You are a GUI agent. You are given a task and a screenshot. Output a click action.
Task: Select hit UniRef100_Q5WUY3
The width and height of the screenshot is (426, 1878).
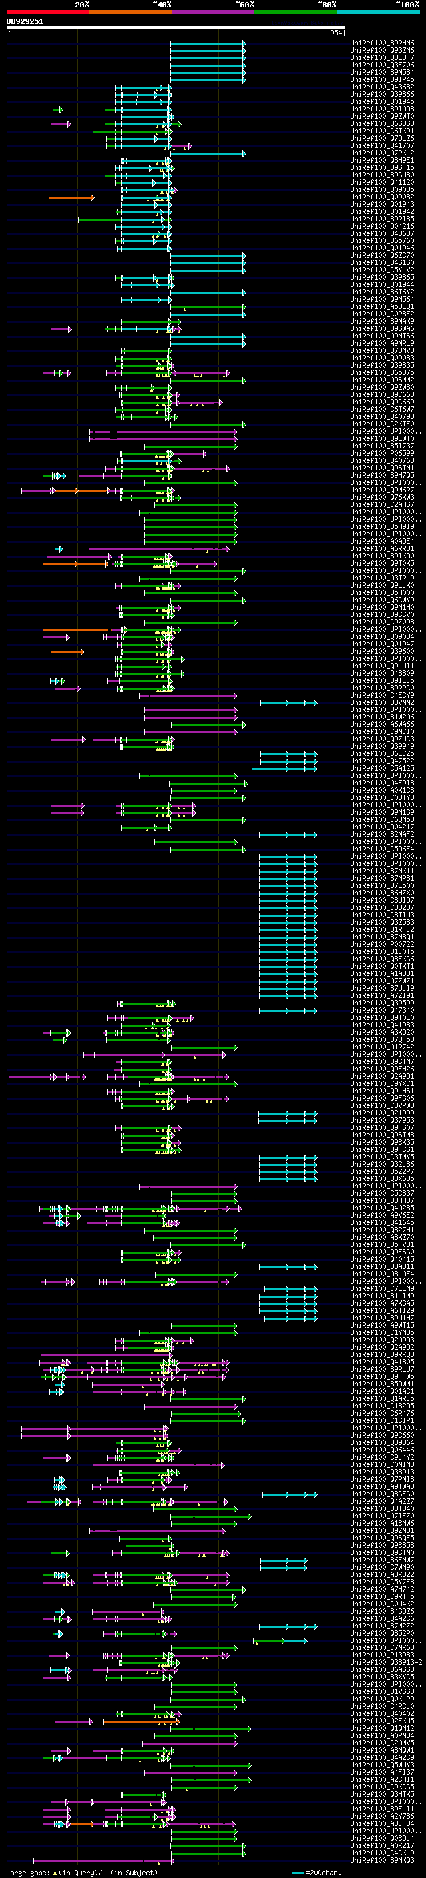pos(382,1765)
